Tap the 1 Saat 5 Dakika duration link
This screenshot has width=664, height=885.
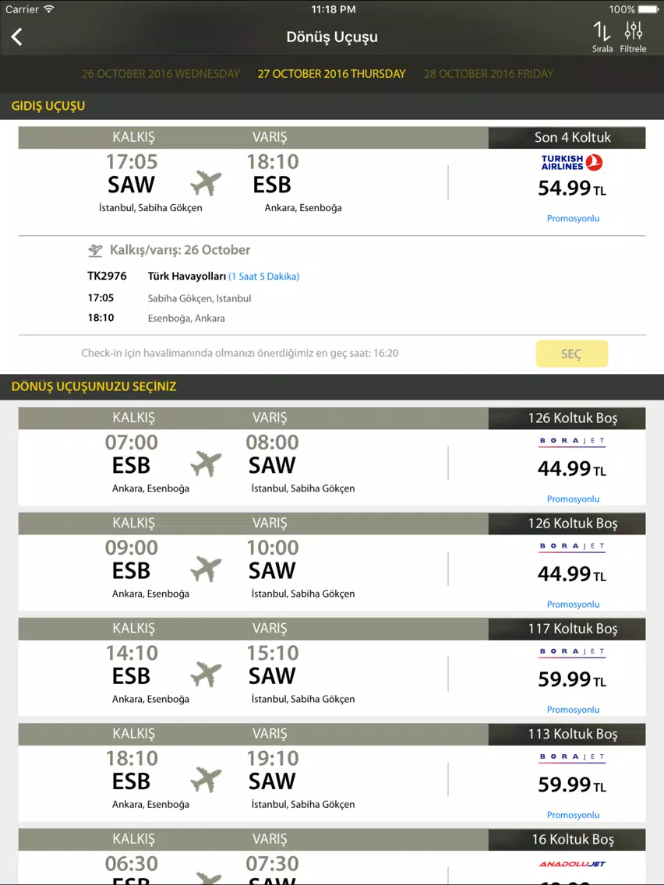tap(263, 277)
